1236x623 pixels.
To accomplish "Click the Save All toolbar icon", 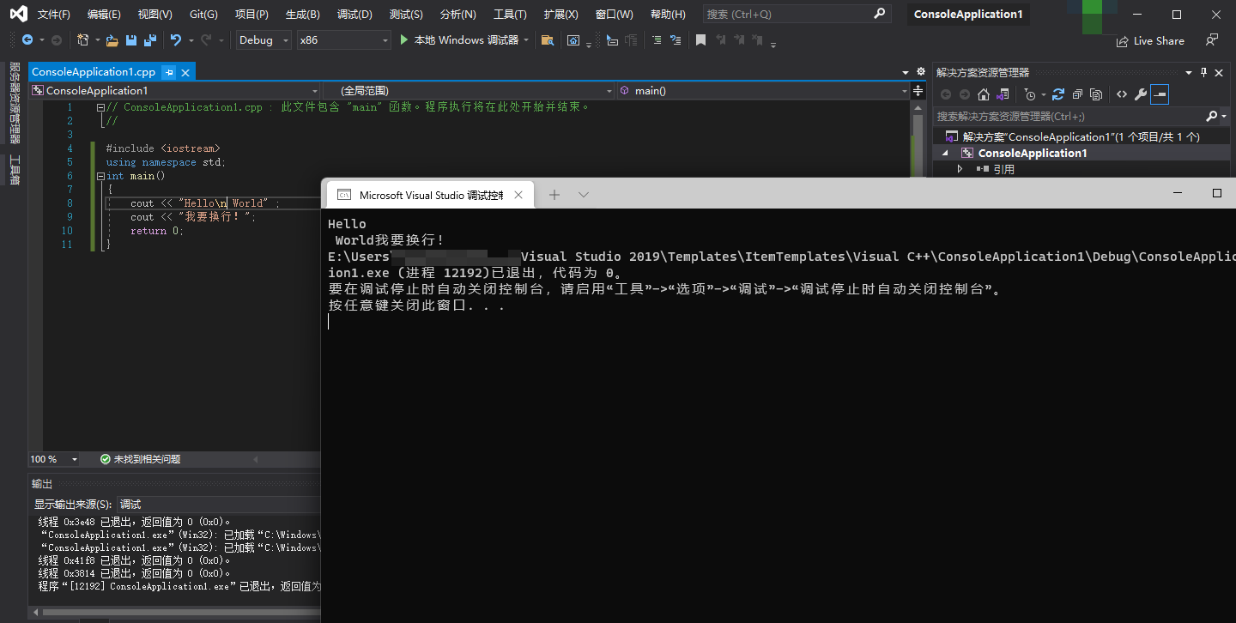I will 150,40.
